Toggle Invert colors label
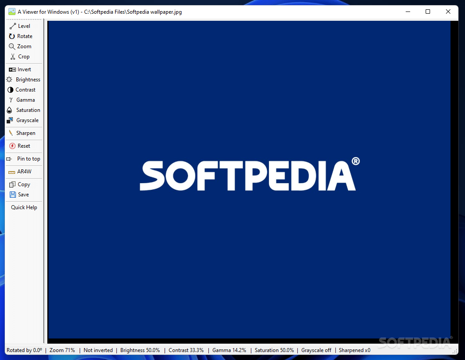This screenshot has width=465, height=360. pos(24,69)
